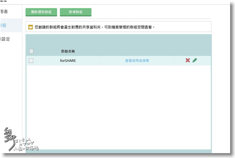This screenshot has height=158, width=235.
Task: Click the empty header cell above action icons
Action: pyautogui.click(x=192, y=51)
